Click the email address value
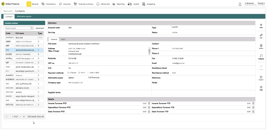 tap(178, 63)
